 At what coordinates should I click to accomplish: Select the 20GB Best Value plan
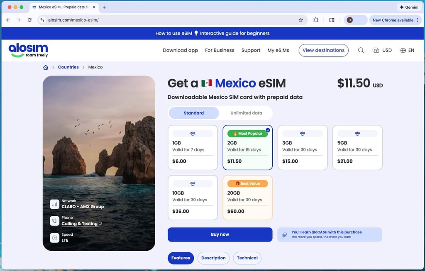(x=247, y=198)
